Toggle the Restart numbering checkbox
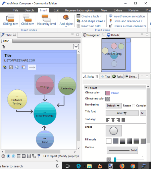Image resolution: width=151 pixels, height=169 pixels. pyautogui.click(x=134, y=105)
